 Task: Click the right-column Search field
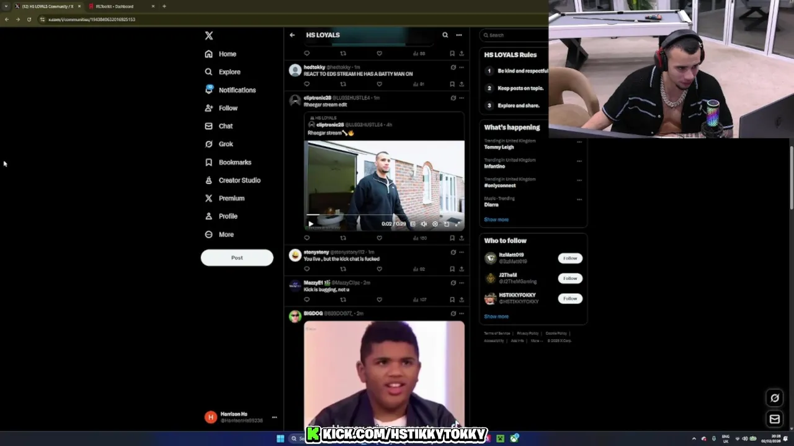click(515, 35)
